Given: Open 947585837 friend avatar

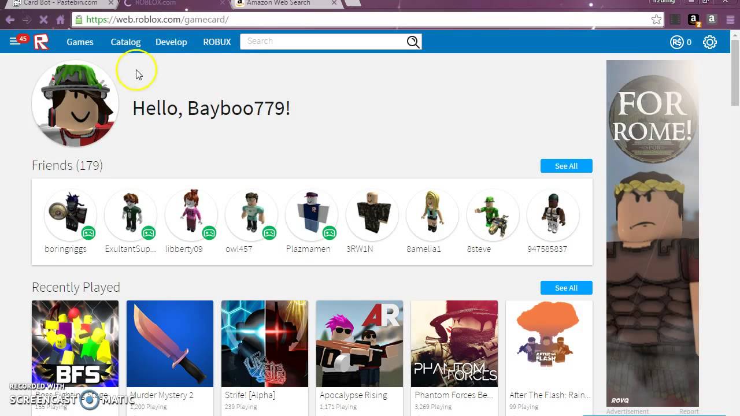Looking at the screenshot, I should coord(553,214).
